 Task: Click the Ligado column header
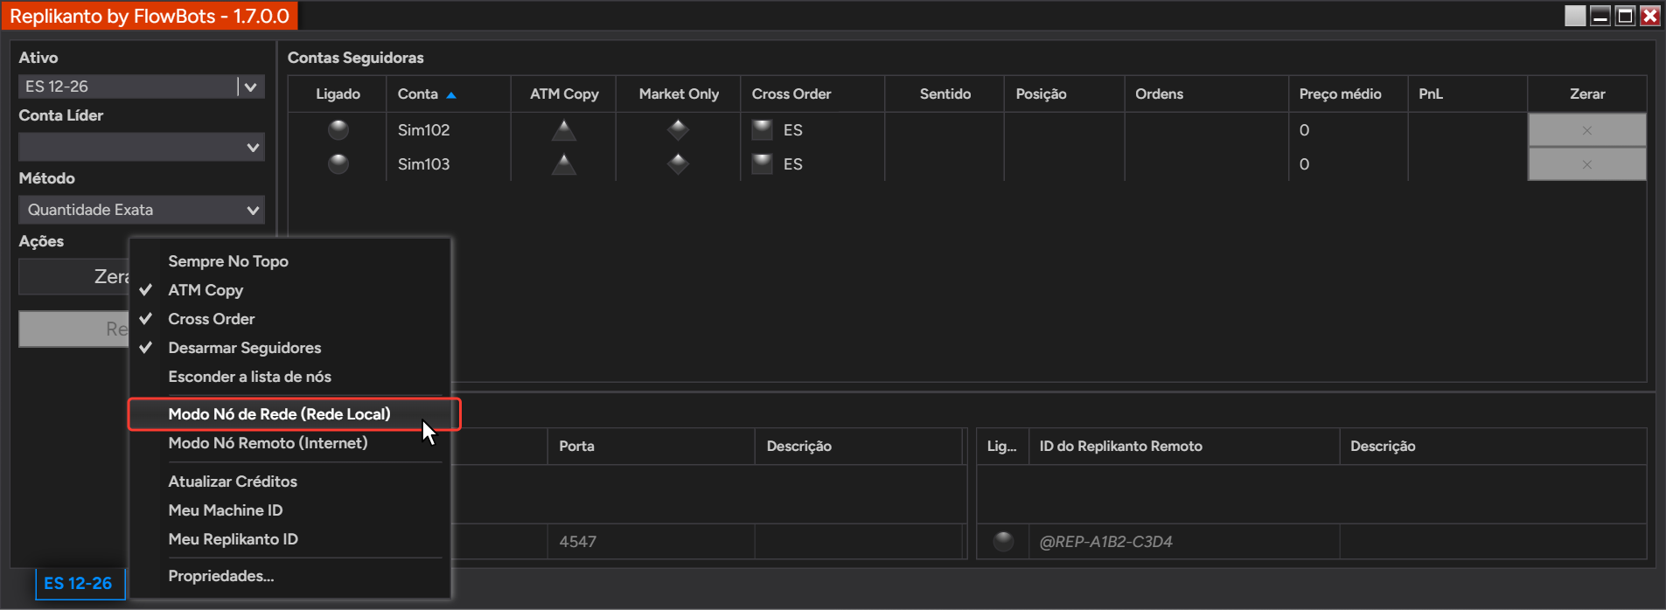click(x=338, y=94)
